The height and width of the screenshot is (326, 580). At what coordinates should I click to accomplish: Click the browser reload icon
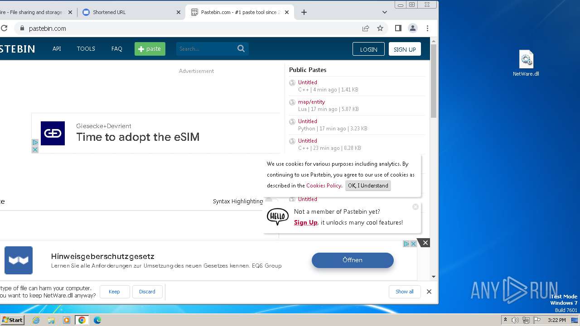click(x=4, y=28)
